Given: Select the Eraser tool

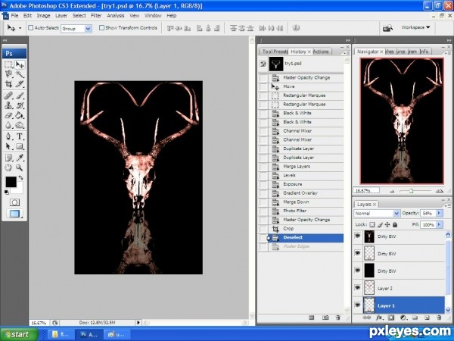Looking at the screenshot, I should [x=8, y=115].
